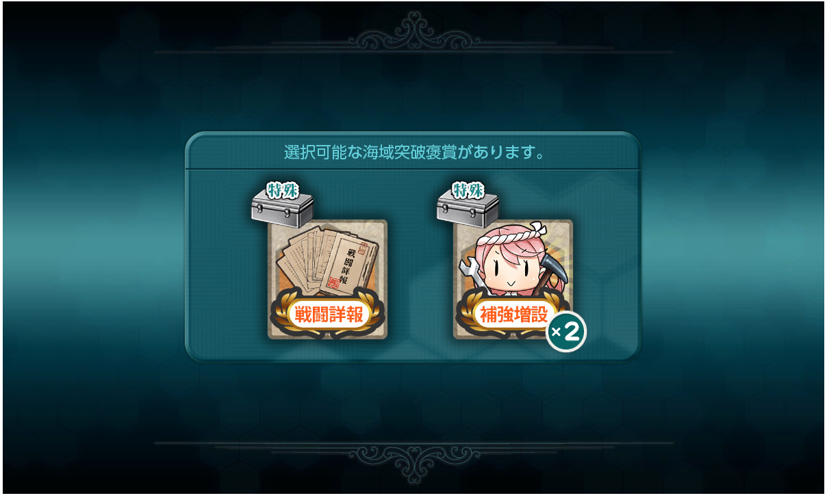Click the golden laurel wreath under 補強増設

click(513, 317)
